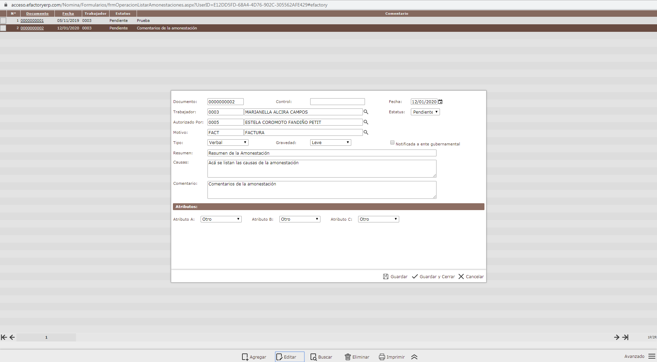Search worker with Trabajador magnifier icon
657x362 pixels.
click(366, 112)
